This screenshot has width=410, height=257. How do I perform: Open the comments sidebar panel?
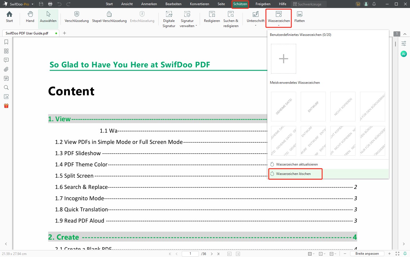[6, 60]
